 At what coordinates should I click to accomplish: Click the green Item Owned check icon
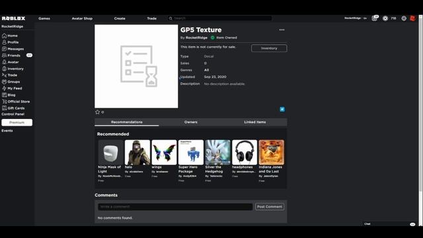point(213,38)
